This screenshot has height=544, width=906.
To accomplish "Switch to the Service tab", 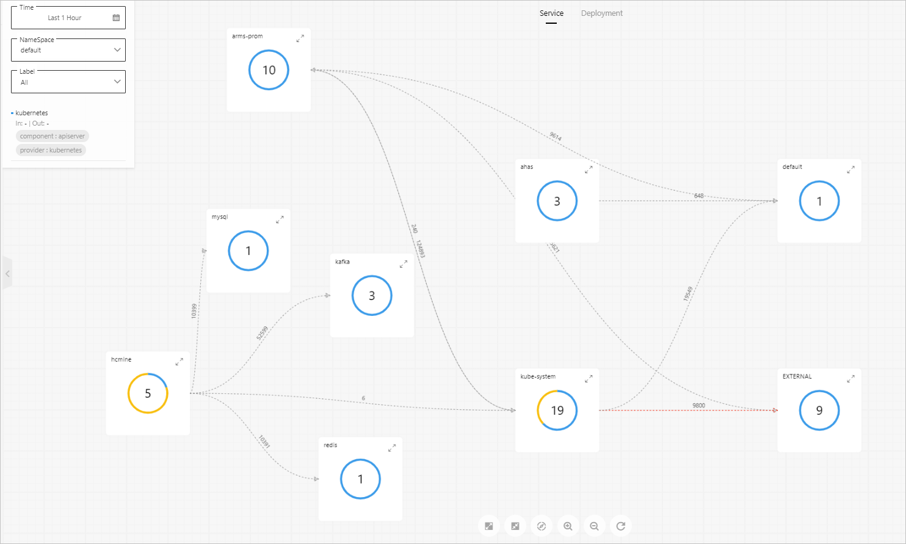I will click(x=551, y=13).
